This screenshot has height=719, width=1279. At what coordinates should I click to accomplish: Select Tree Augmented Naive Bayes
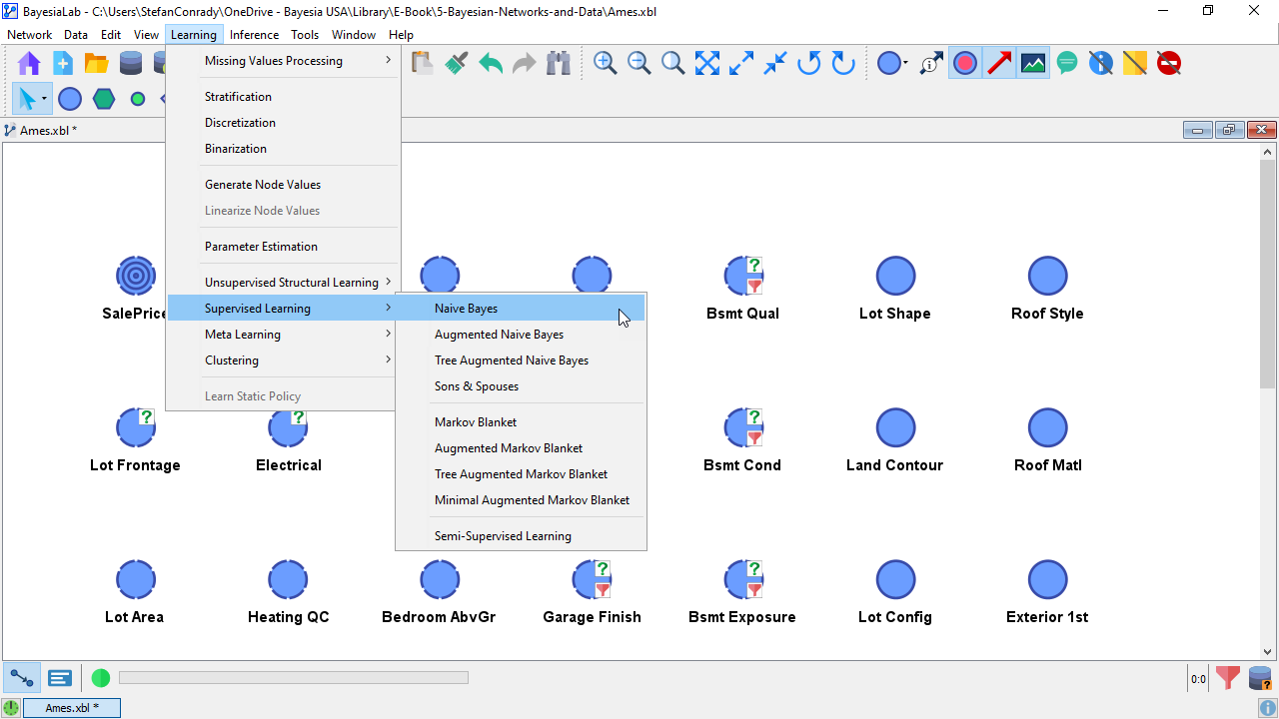coord(521,360)
